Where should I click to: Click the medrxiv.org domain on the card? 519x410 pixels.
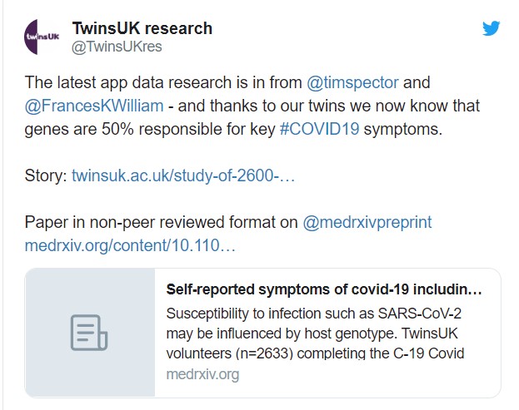[x=202, y=374]
